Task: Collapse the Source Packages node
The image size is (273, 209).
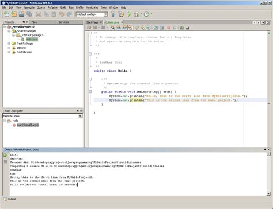Action: pyautogui.click(x=9, y=31)
